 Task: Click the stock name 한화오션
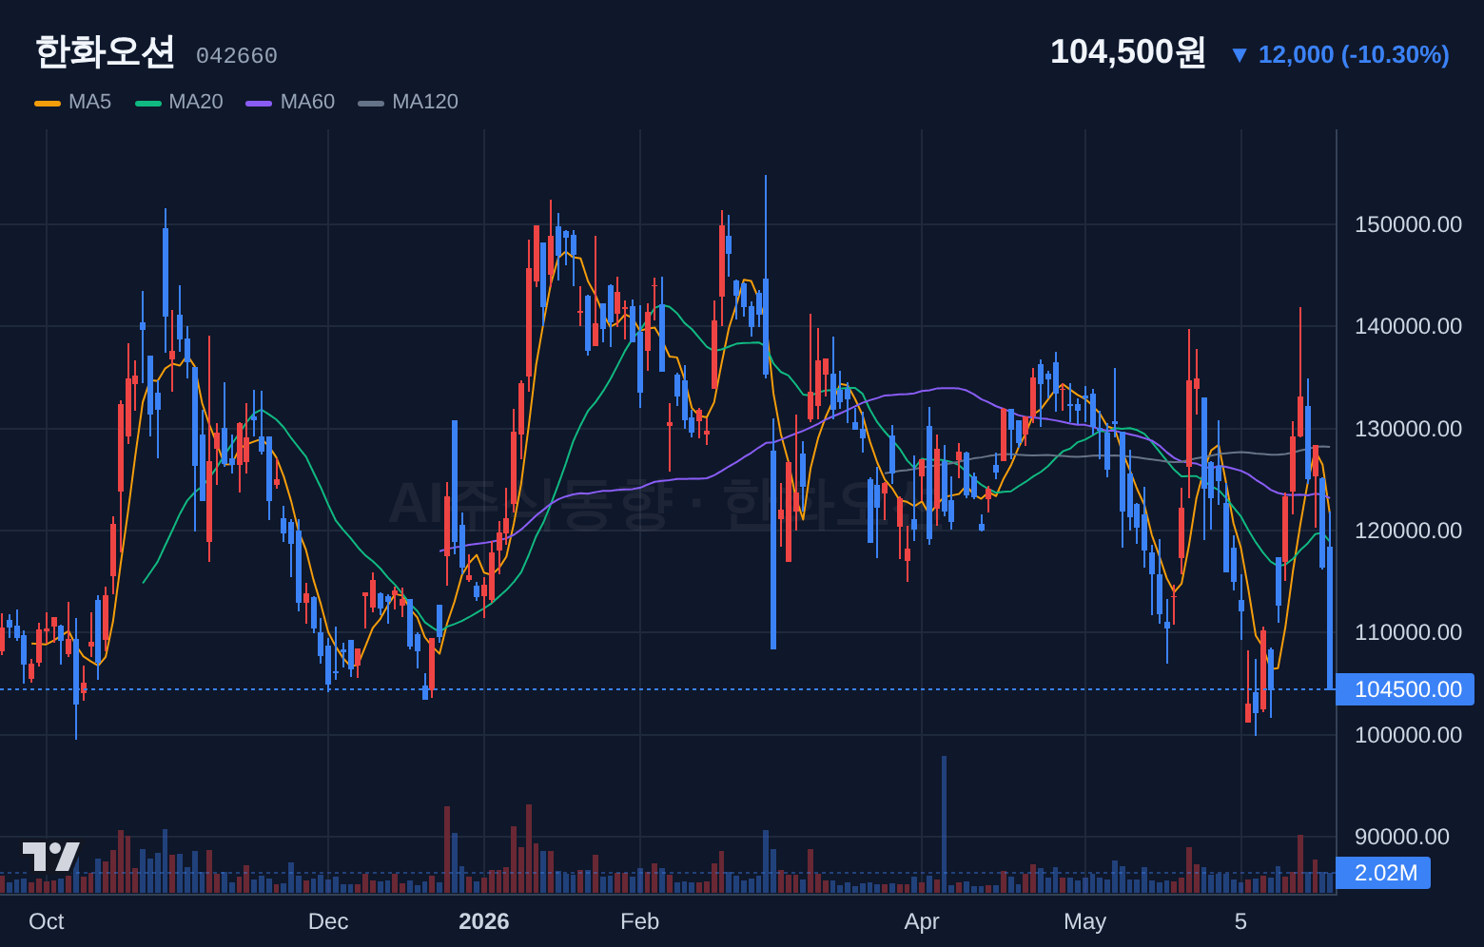[105, 51]
